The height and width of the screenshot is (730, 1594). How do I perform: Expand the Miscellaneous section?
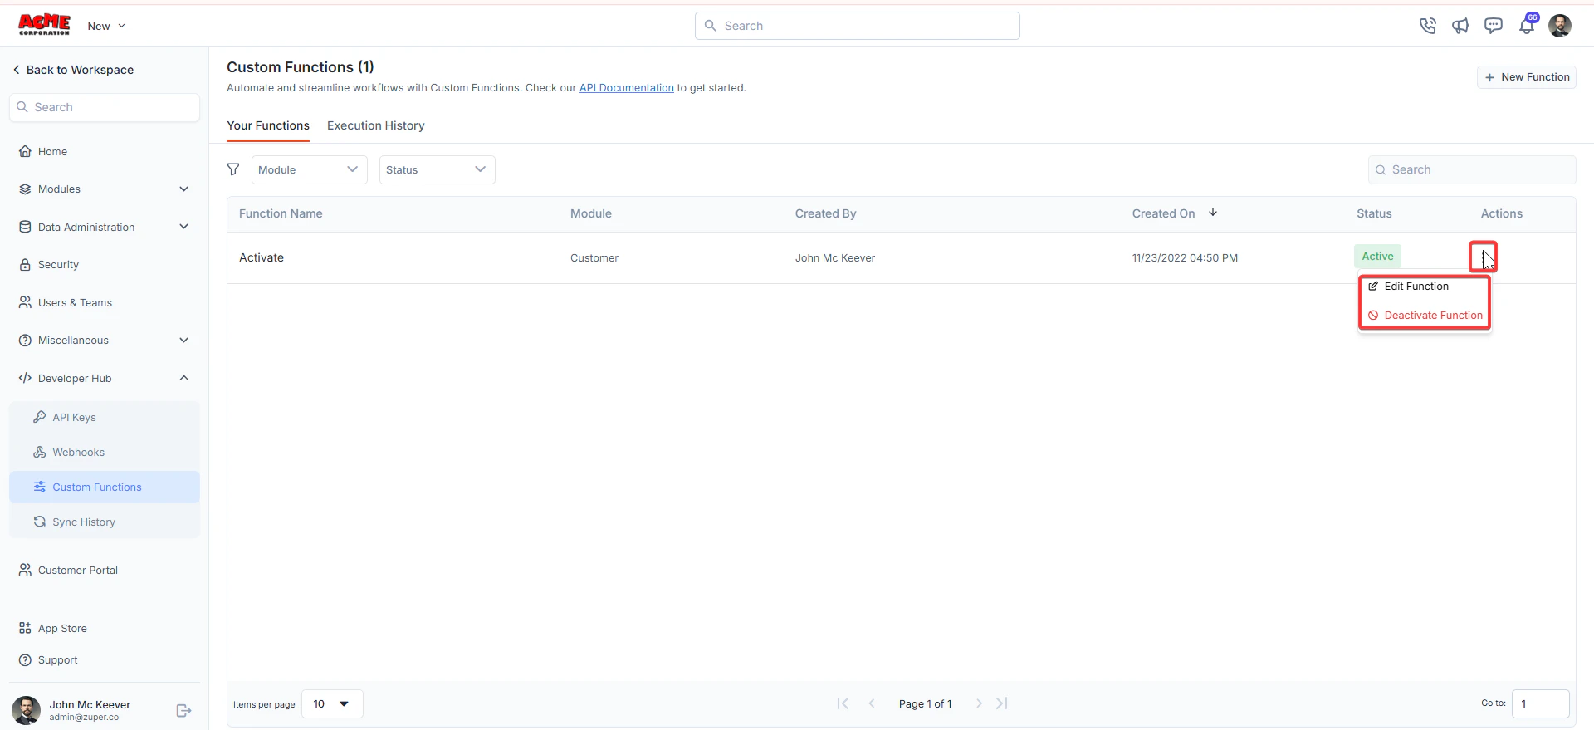point(105,341)
